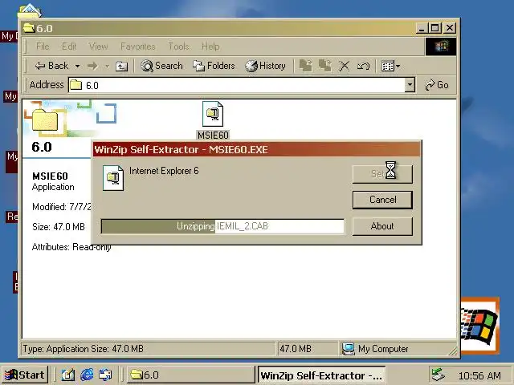The width and height of the screenshot is (514, 385).
Task: Open the Edit menu
Action: coord(69,47)
